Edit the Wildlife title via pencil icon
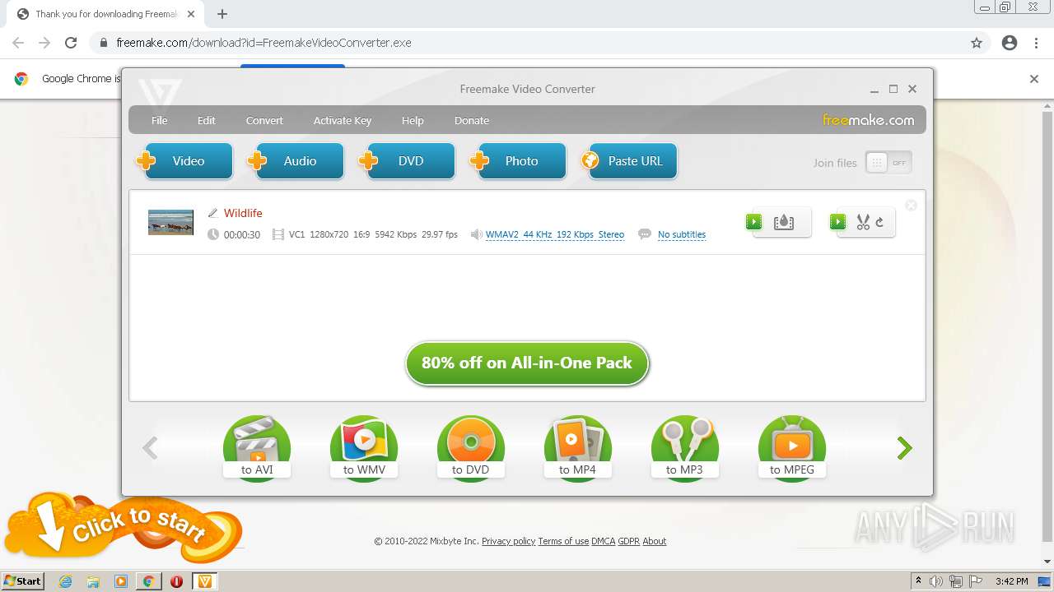 pos(212,213)
